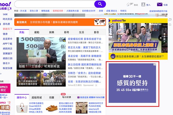Open the world map pandemic icon
The width and height of the screenshot is (173, 115).
pyautogui.click(x=100, y=22)
